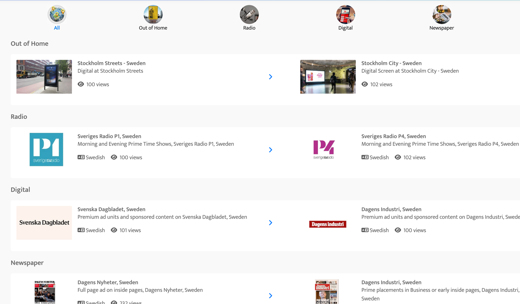
Task: Click the 'Swedish' label under Dagens Industri digital
Action: click(379, 230)
